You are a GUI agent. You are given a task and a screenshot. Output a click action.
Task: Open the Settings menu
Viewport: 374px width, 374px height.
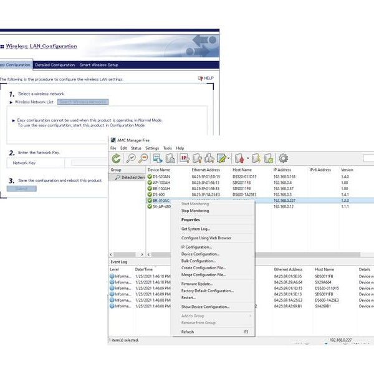pyautogui.click(x=152, y=148)
